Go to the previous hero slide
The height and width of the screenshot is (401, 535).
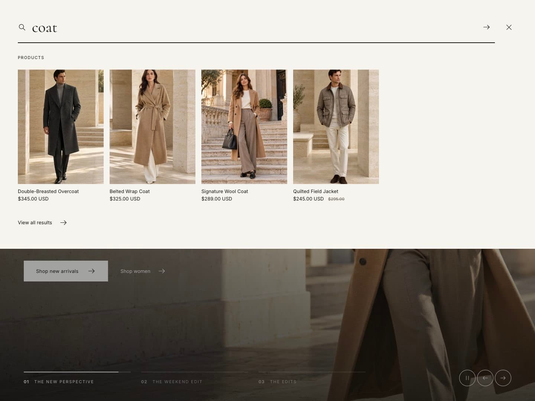tap(485, 378)
